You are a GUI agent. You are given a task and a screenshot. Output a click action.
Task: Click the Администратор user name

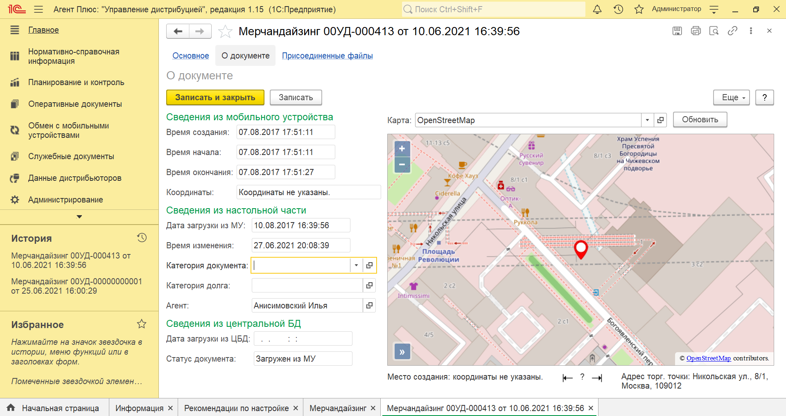[x=676, y=9]
